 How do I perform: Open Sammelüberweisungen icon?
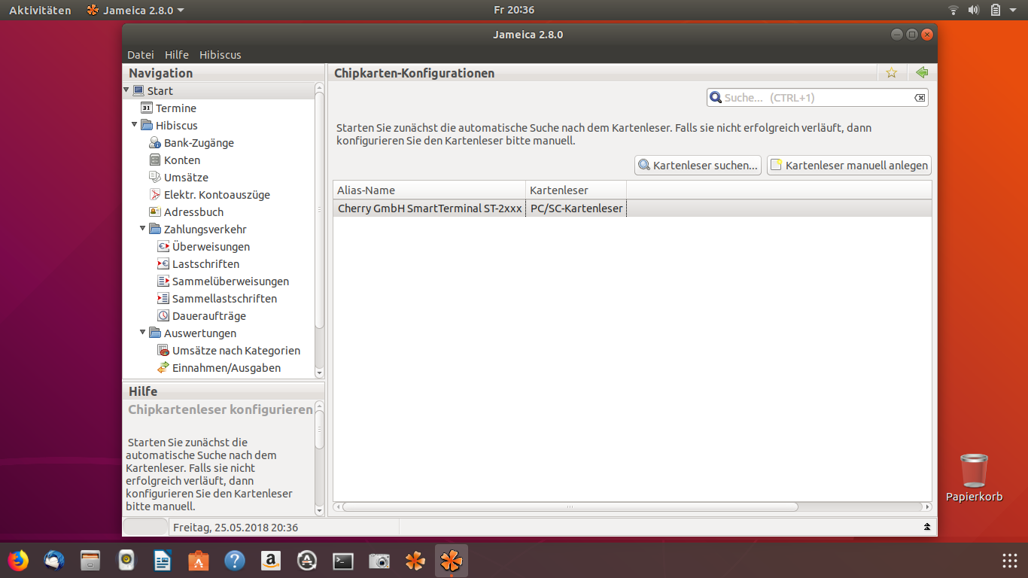click(x=163, y=281)
